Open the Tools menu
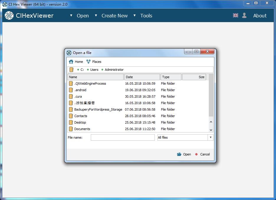The height and width of the screenshot is (200, 276). tap(146, 16)
